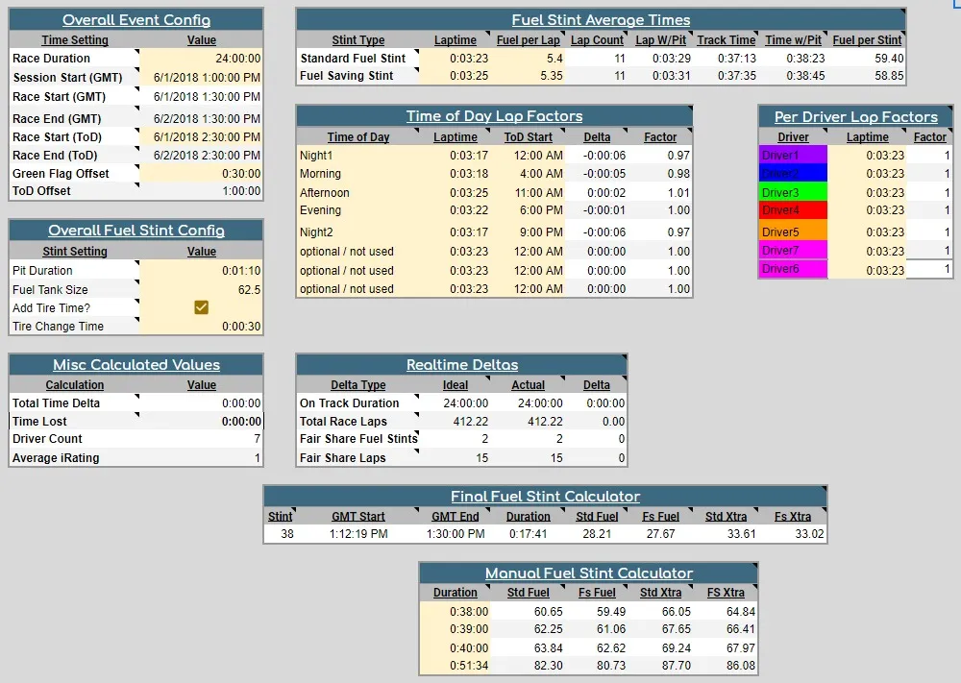Click the Overall Event Config title header

[136, 20]
